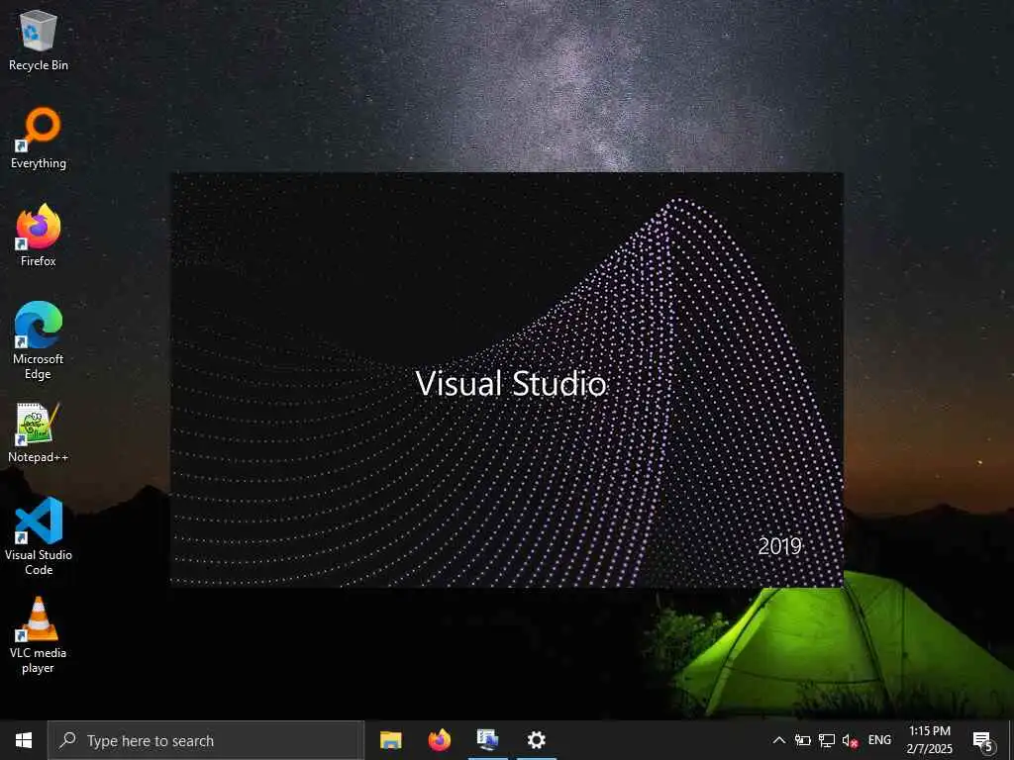
Task: Click the Visual Studio 2019 splash screen
Action: [x=507, y=380]
